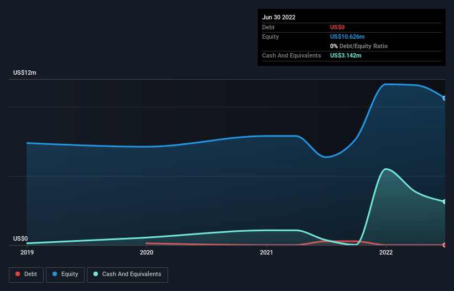Click the Debt label in the tooltip
This screenshot has height=291, width=454.
(268, 27)
